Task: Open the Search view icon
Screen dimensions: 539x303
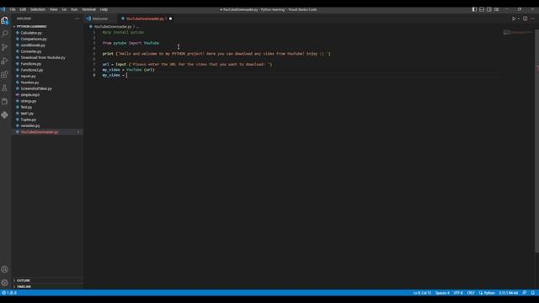Action: 4,34
